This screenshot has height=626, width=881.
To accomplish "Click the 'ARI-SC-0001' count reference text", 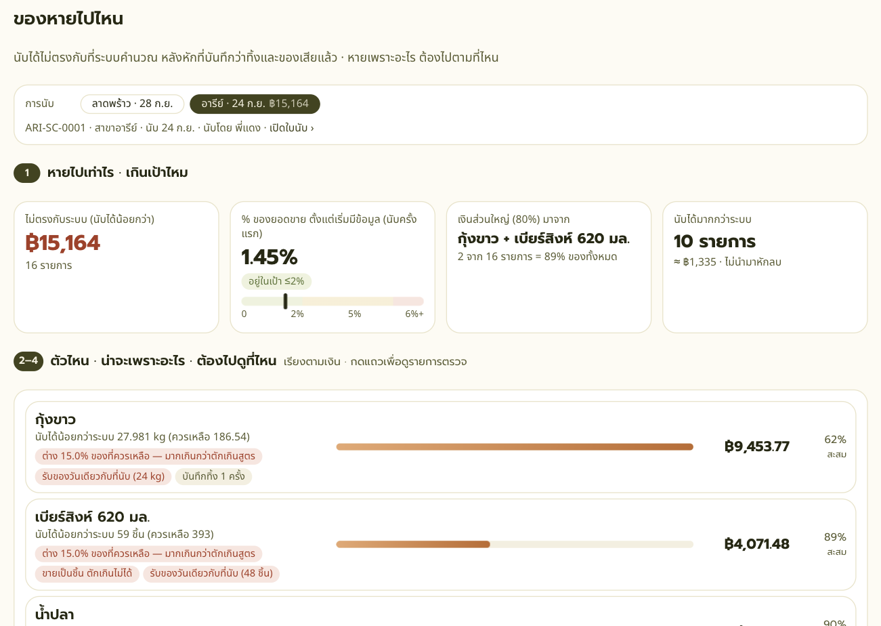I will pos(56,127).
